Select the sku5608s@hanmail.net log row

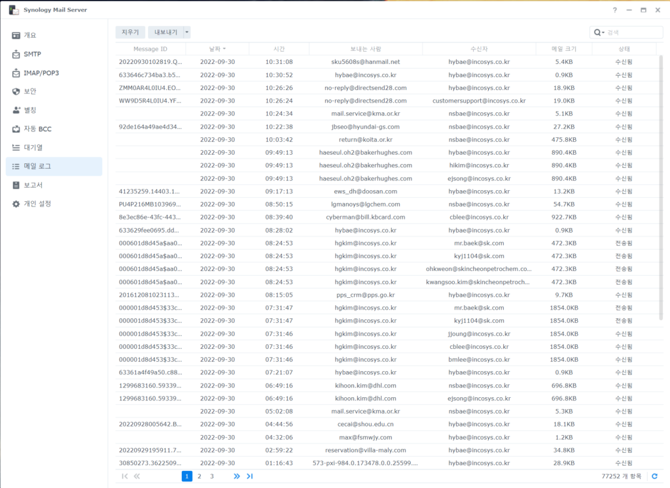coord(365,62)
